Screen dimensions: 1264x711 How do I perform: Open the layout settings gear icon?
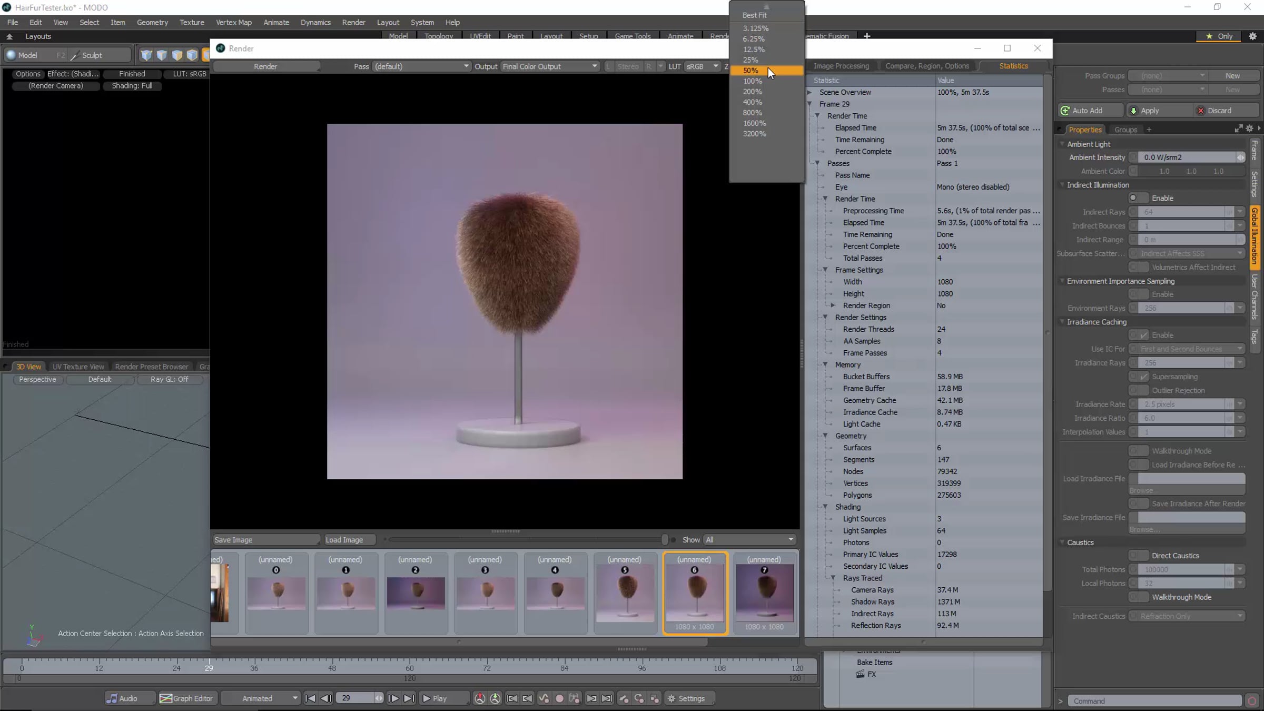tap(1252, 36)
